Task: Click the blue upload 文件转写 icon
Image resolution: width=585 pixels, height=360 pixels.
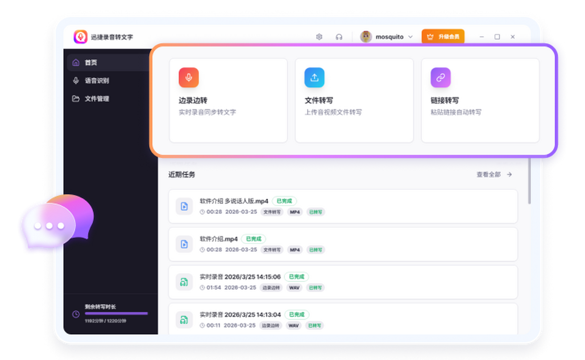Action: coord(314,78)
